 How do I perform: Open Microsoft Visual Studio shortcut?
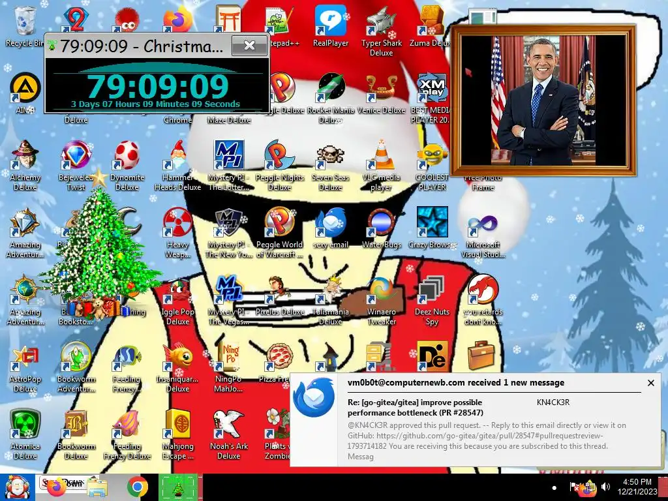point(483,233)
